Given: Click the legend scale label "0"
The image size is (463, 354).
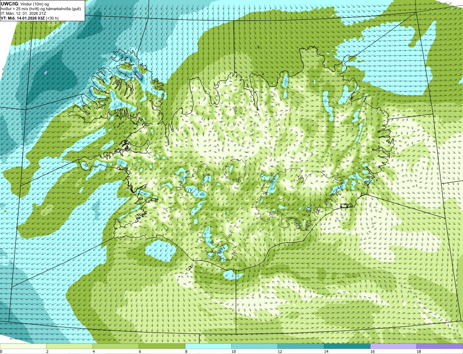Looking at the screenshot, I should pos(1,351).
